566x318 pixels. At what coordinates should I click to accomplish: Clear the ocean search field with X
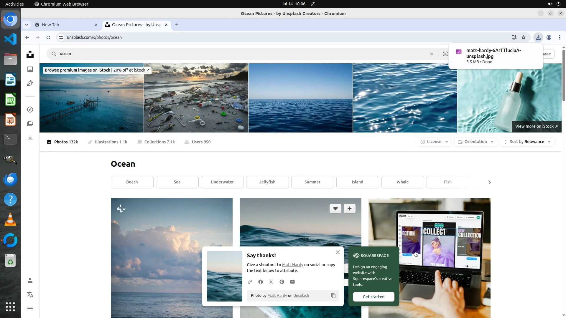pos(431,54)
